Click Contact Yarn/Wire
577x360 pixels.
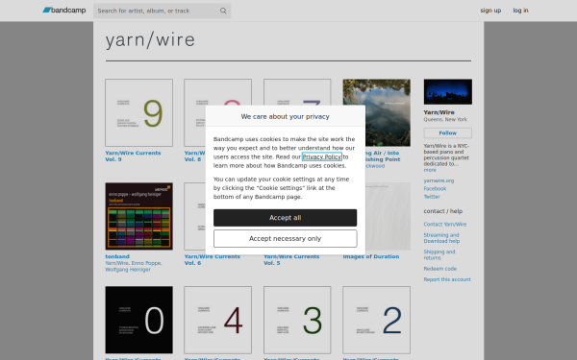(445, 225)
